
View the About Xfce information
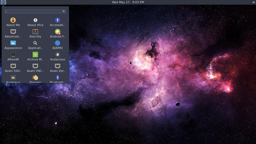pyautogui.click(x=35, y=21)
